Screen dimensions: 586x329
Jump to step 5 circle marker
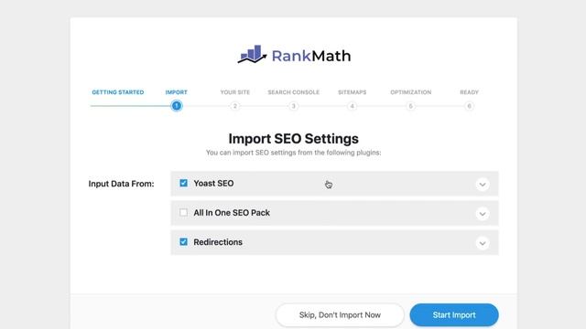coord(411,106)
